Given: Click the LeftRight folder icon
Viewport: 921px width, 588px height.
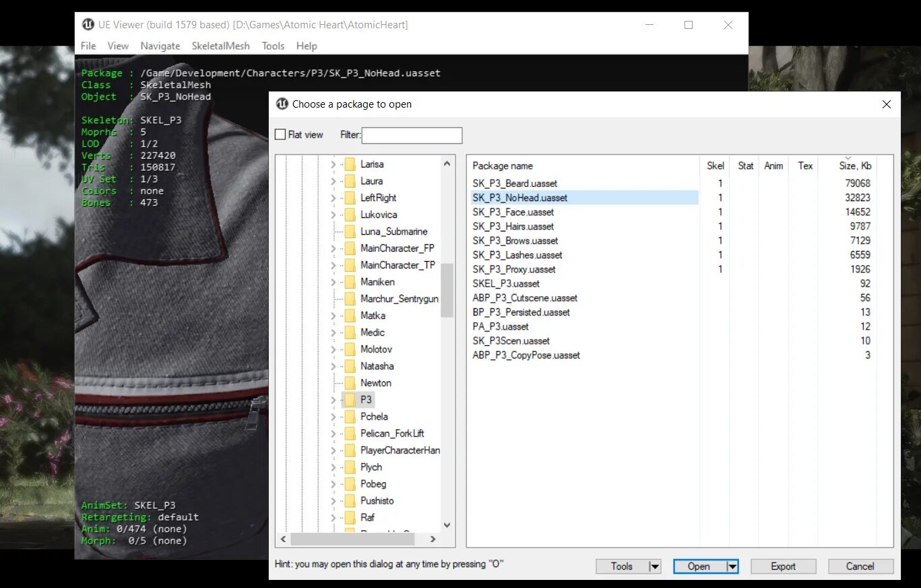Looking at the screenshot, I should pos(350,198).
